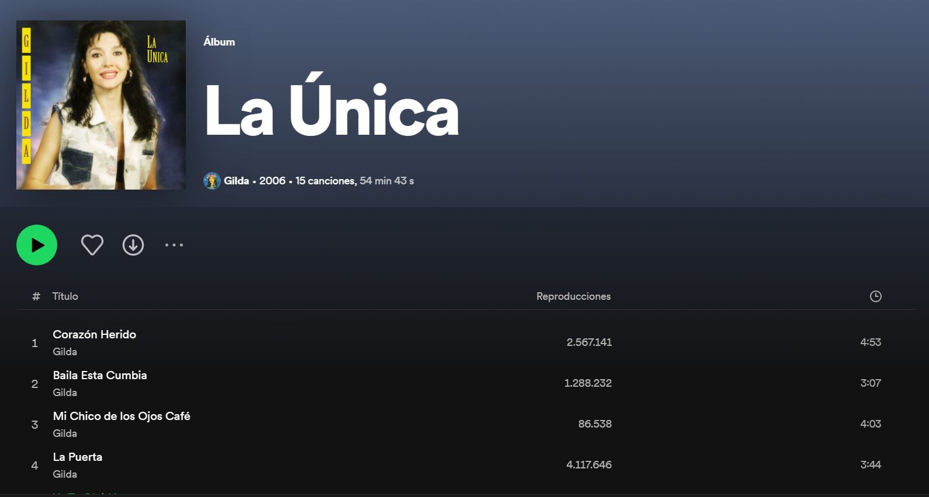
Task: Open Gilda artist link under Corazón Herido
Action: tap(65, 352)
